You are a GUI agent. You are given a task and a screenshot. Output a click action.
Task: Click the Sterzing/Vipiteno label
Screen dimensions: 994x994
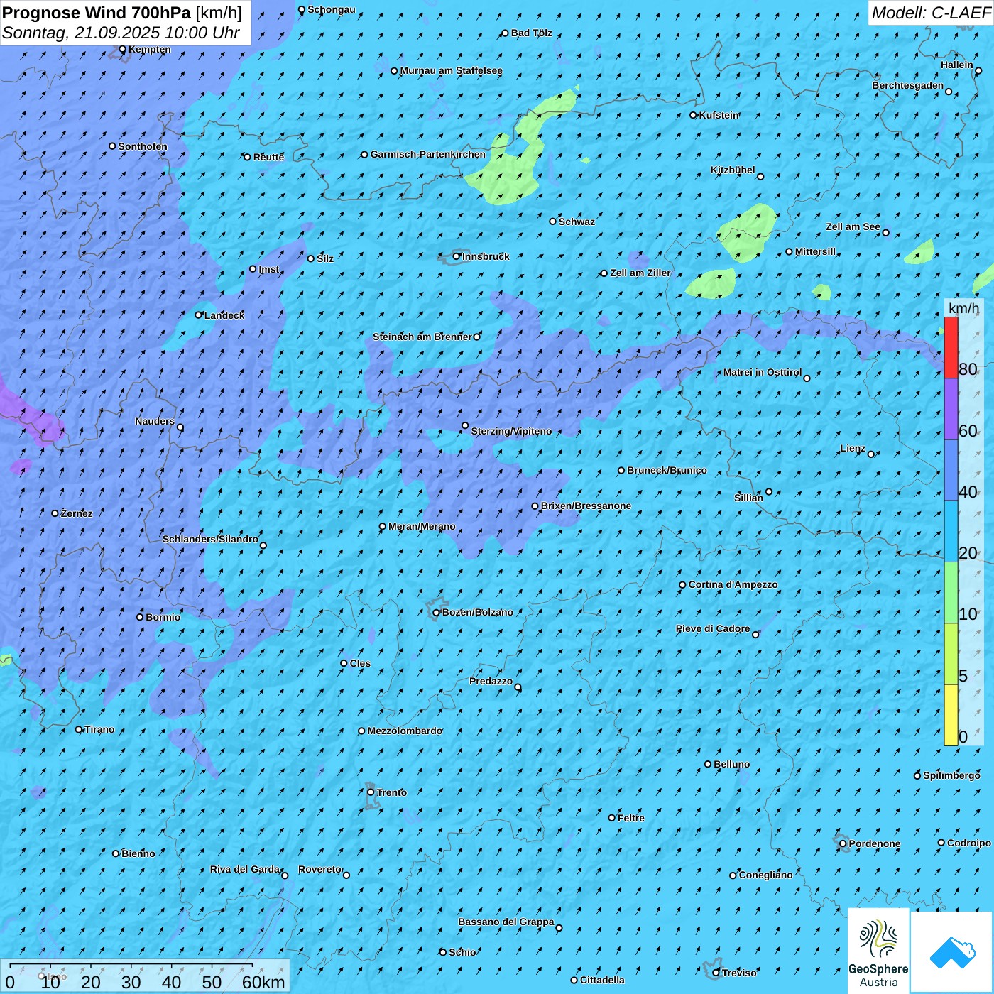tap(511, 431)
